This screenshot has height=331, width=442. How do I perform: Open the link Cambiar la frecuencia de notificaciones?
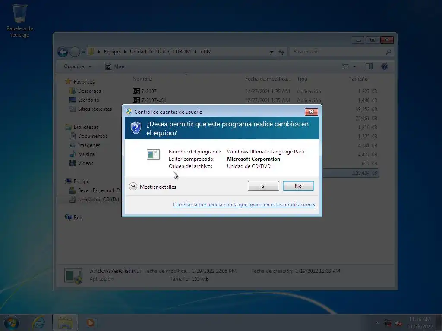244,205
